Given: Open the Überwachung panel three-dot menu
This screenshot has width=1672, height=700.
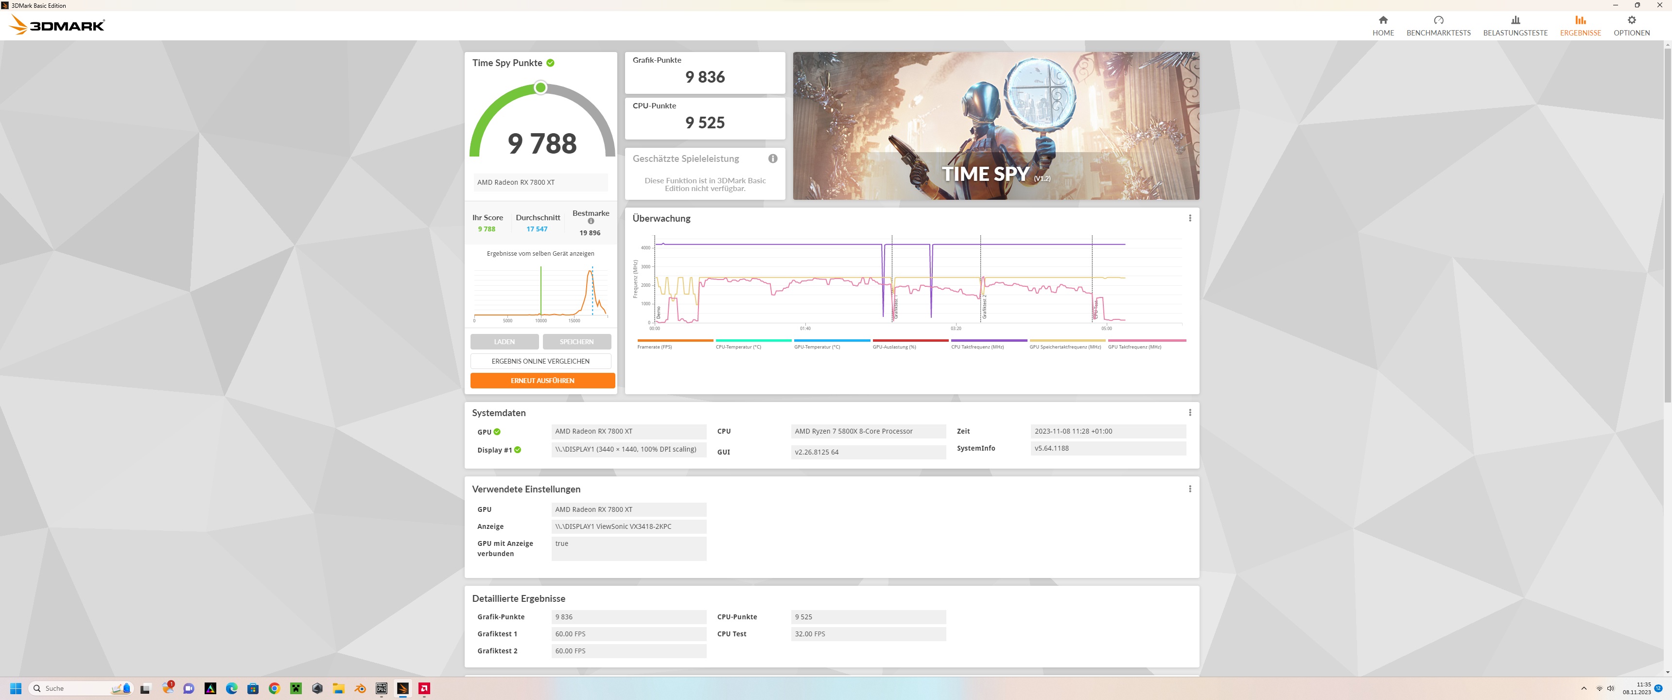Looking at the screenshot, I should click(x=1190, y=218).
